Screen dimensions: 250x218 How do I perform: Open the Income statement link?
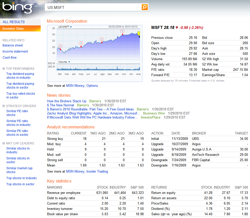click(x=15, y=52)
